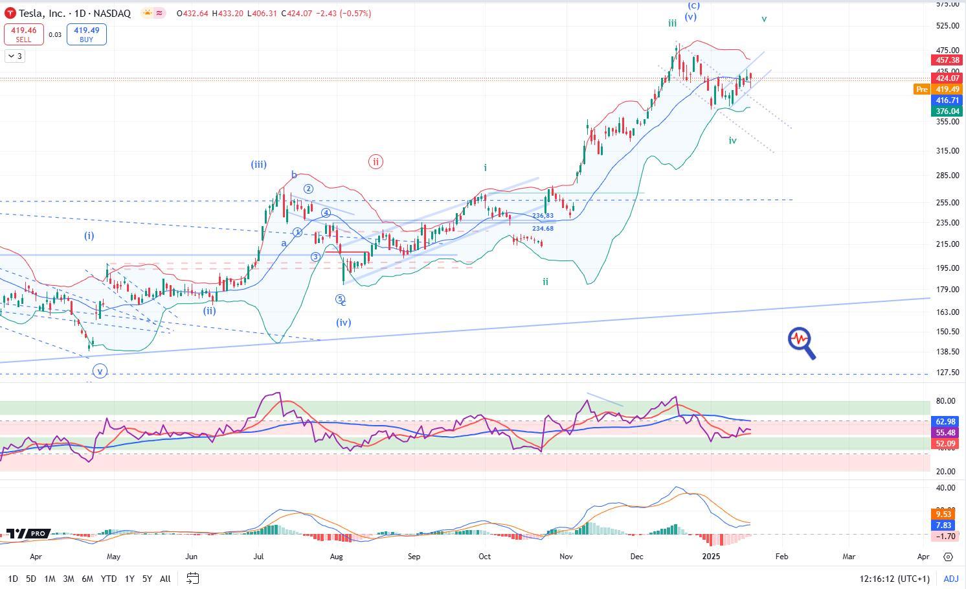
Task: Click the orange Pre market tag
Action: pos(921,89)
